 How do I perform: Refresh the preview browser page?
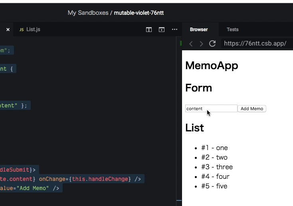pos(212,44)
